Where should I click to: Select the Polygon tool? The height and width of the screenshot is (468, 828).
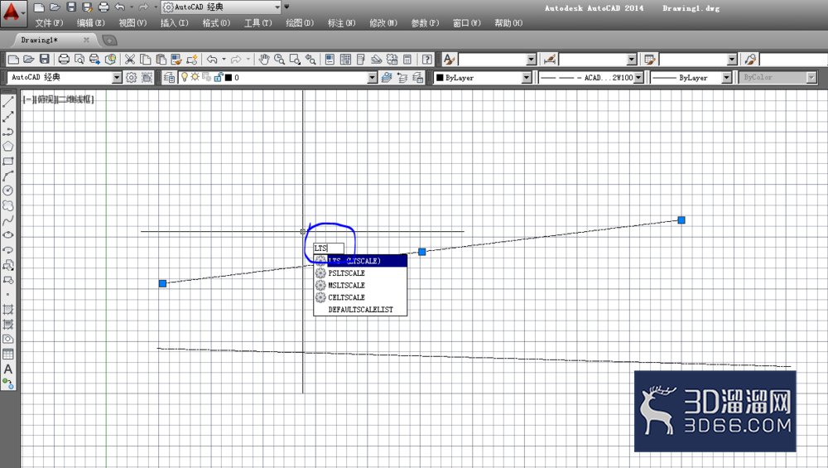click(8, 147)
